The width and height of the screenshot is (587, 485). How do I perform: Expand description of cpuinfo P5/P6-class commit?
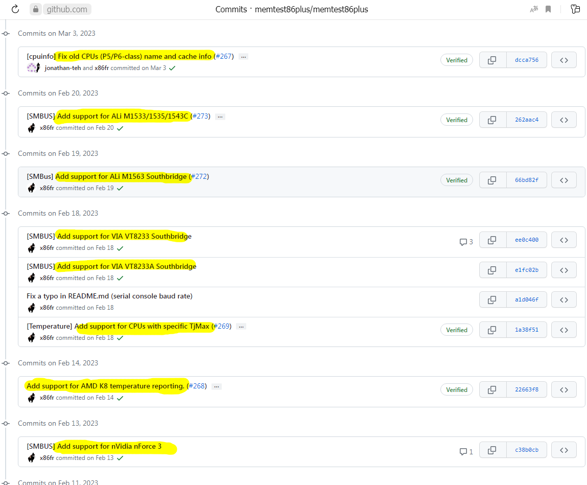point(244,57)
